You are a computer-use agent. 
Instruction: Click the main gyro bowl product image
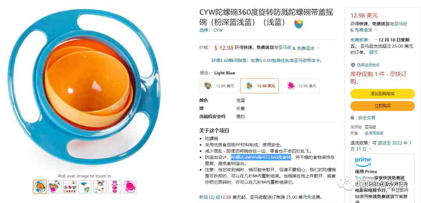coord(85,88)
